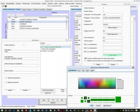Click the Dernier recent colors grid
Screen dimensions: 140x112
coord(120,85)
